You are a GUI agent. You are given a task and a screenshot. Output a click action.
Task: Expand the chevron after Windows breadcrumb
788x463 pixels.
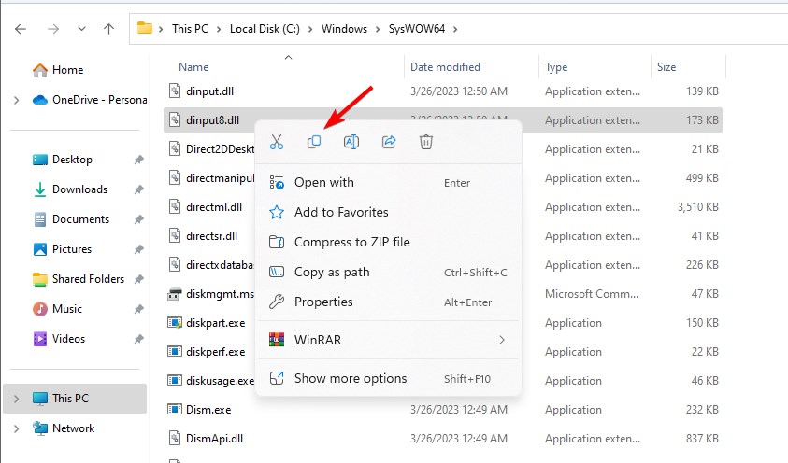(x=378, y=29)
